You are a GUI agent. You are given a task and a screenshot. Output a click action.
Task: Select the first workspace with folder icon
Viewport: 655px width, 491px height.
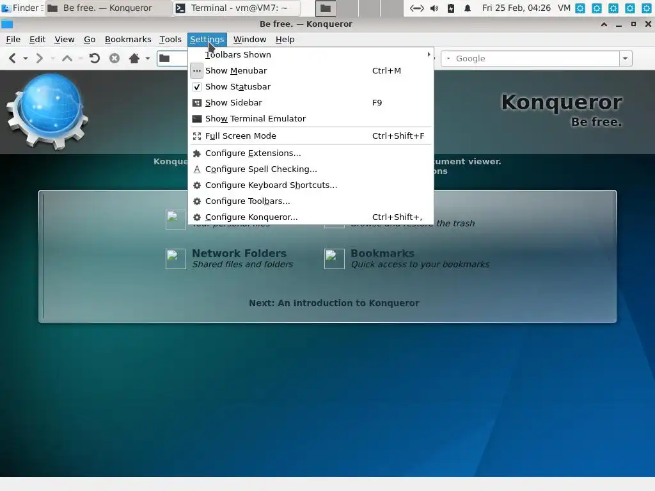pyautogui.click(x=326, y=8)
